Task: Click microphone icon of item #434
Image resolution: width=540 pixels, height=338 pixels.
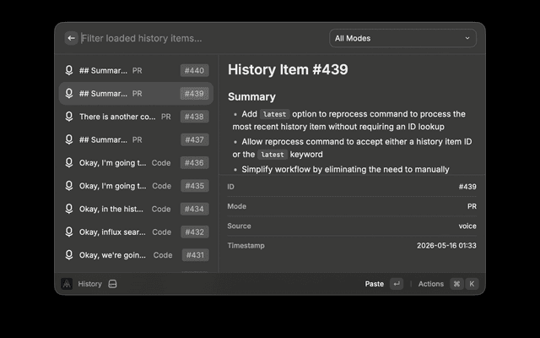Action: pos(69,210)
